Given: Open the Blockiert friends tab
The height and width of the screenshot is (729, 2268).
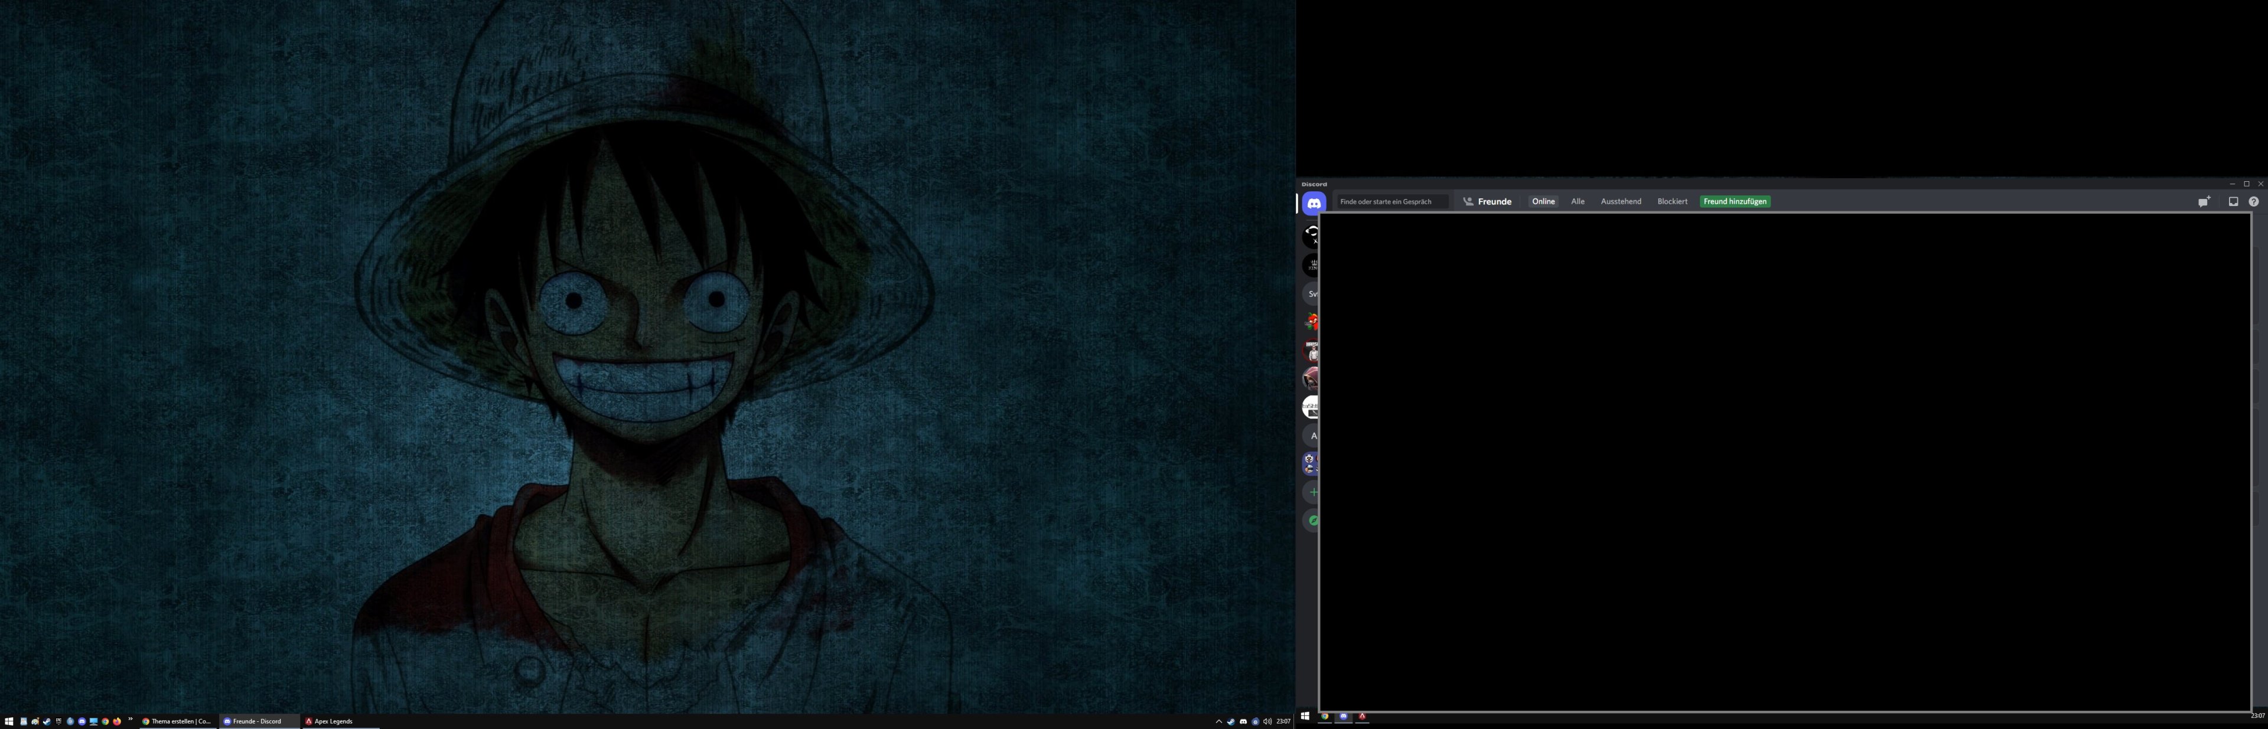Looking at the screenshot, I should pos(1672,202).
